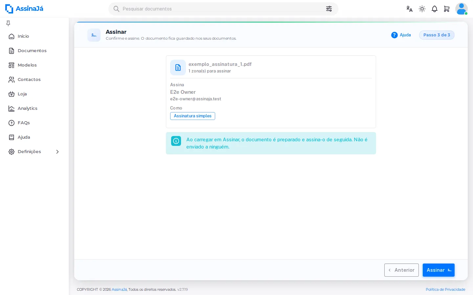Open the notifications bell
The width and height of the screenshot is (473, 295).
pos(435,9)
